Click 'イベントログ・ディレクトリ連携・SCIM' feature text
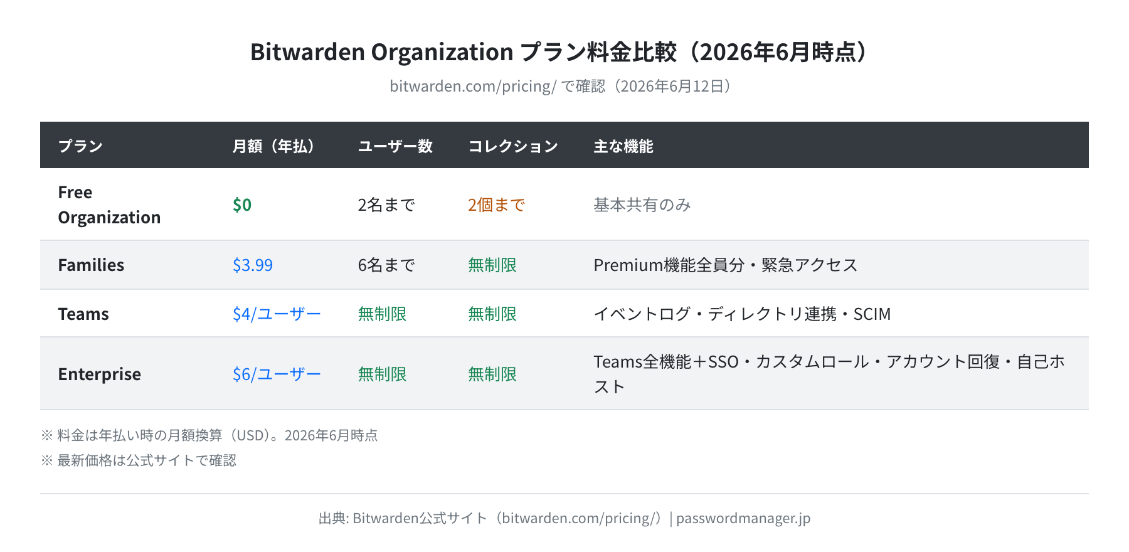1129x552 pixels. [x=742, y=314]
